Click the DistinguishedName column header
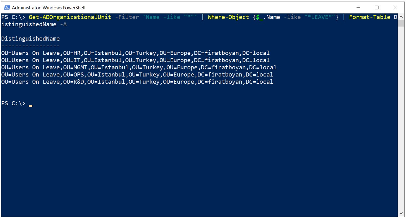Image resolution: width=406 pixels, height=218 pixels. (x=30, y=39)
